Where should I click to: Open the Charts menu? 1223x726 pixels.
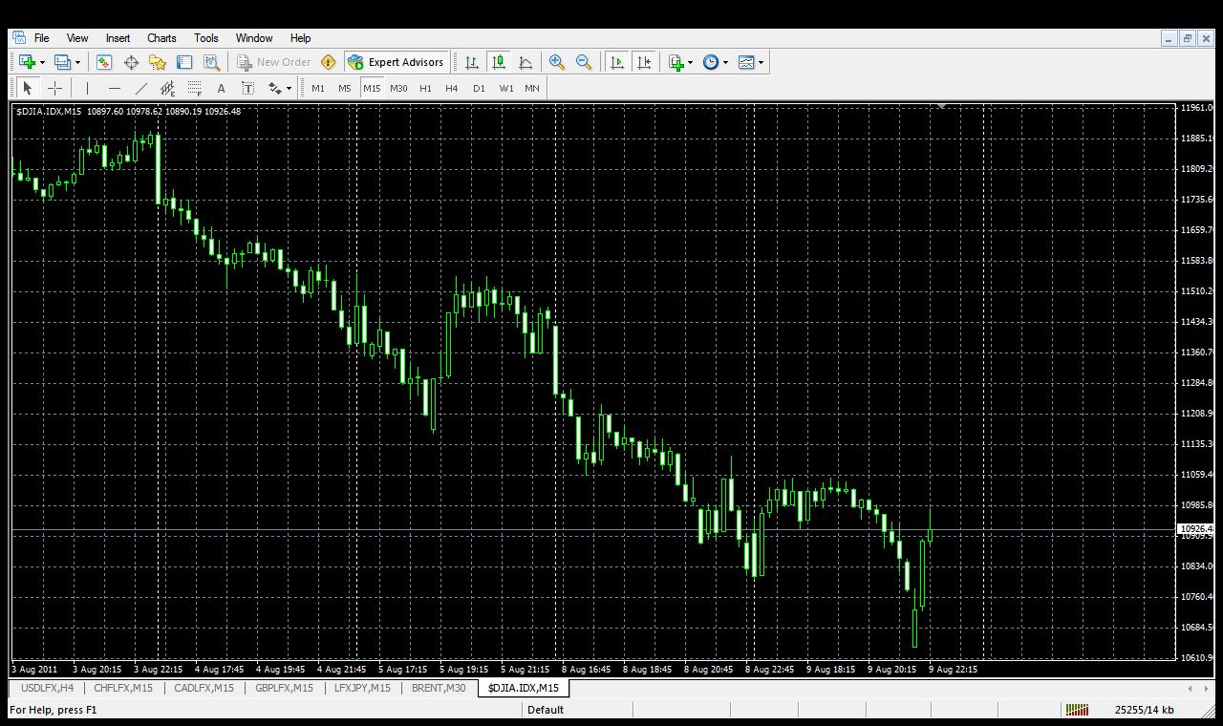click(161, 38)
